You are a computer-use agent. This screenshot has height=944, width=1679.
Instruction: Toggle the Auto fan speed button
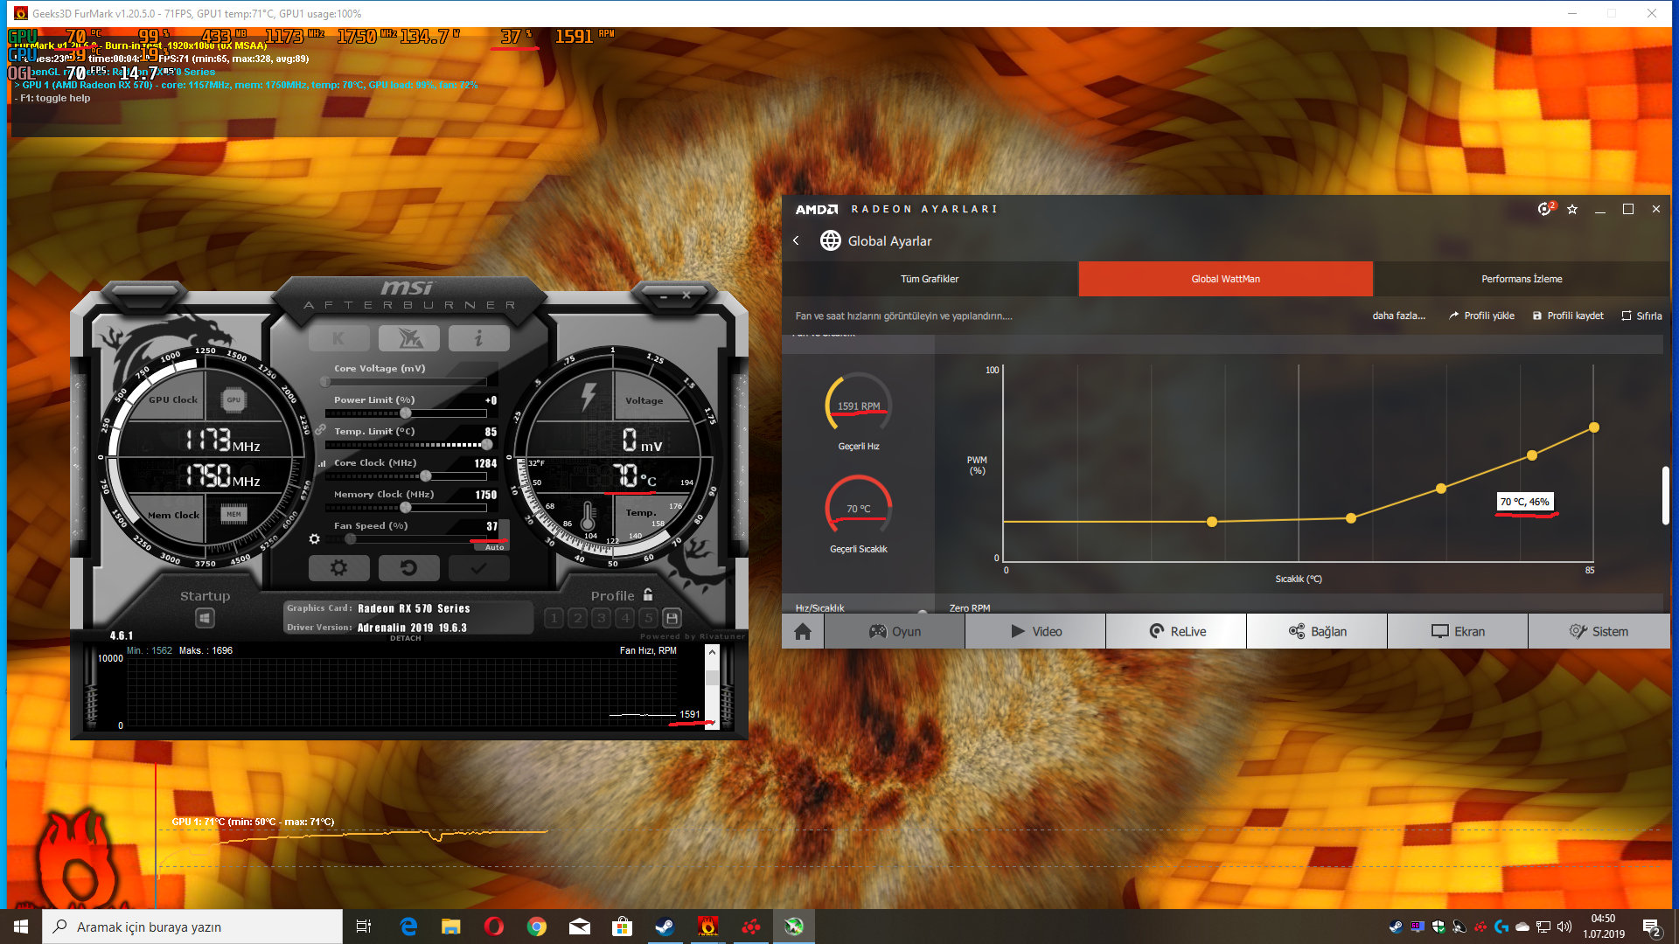coord(494,548)
